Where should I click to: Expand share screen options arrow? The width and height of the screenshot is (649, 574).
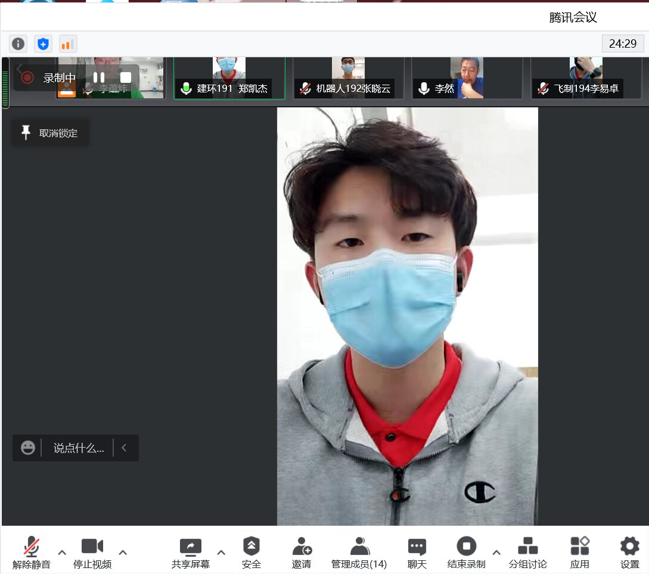[221, 551]
